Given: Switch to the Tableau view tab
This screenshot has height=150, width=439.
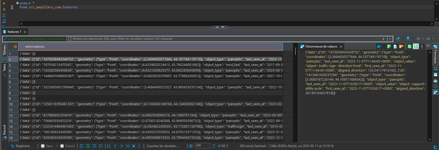Looking at the screenshot, I should (5, 52).
